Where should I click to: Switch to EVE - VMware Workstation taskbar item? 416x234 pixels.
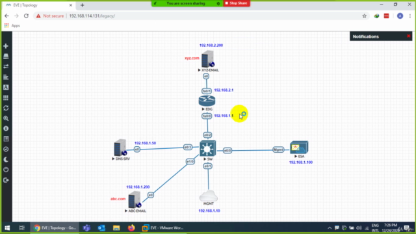coord(162,227)
